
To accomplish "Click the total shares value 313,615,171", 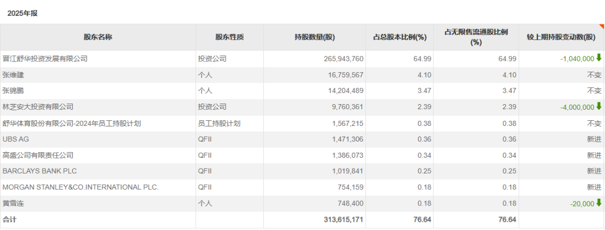I will (343, 220).
